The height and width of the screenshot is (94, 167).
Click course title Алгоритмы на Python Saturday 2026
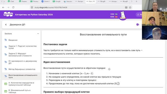click(34, 15)
